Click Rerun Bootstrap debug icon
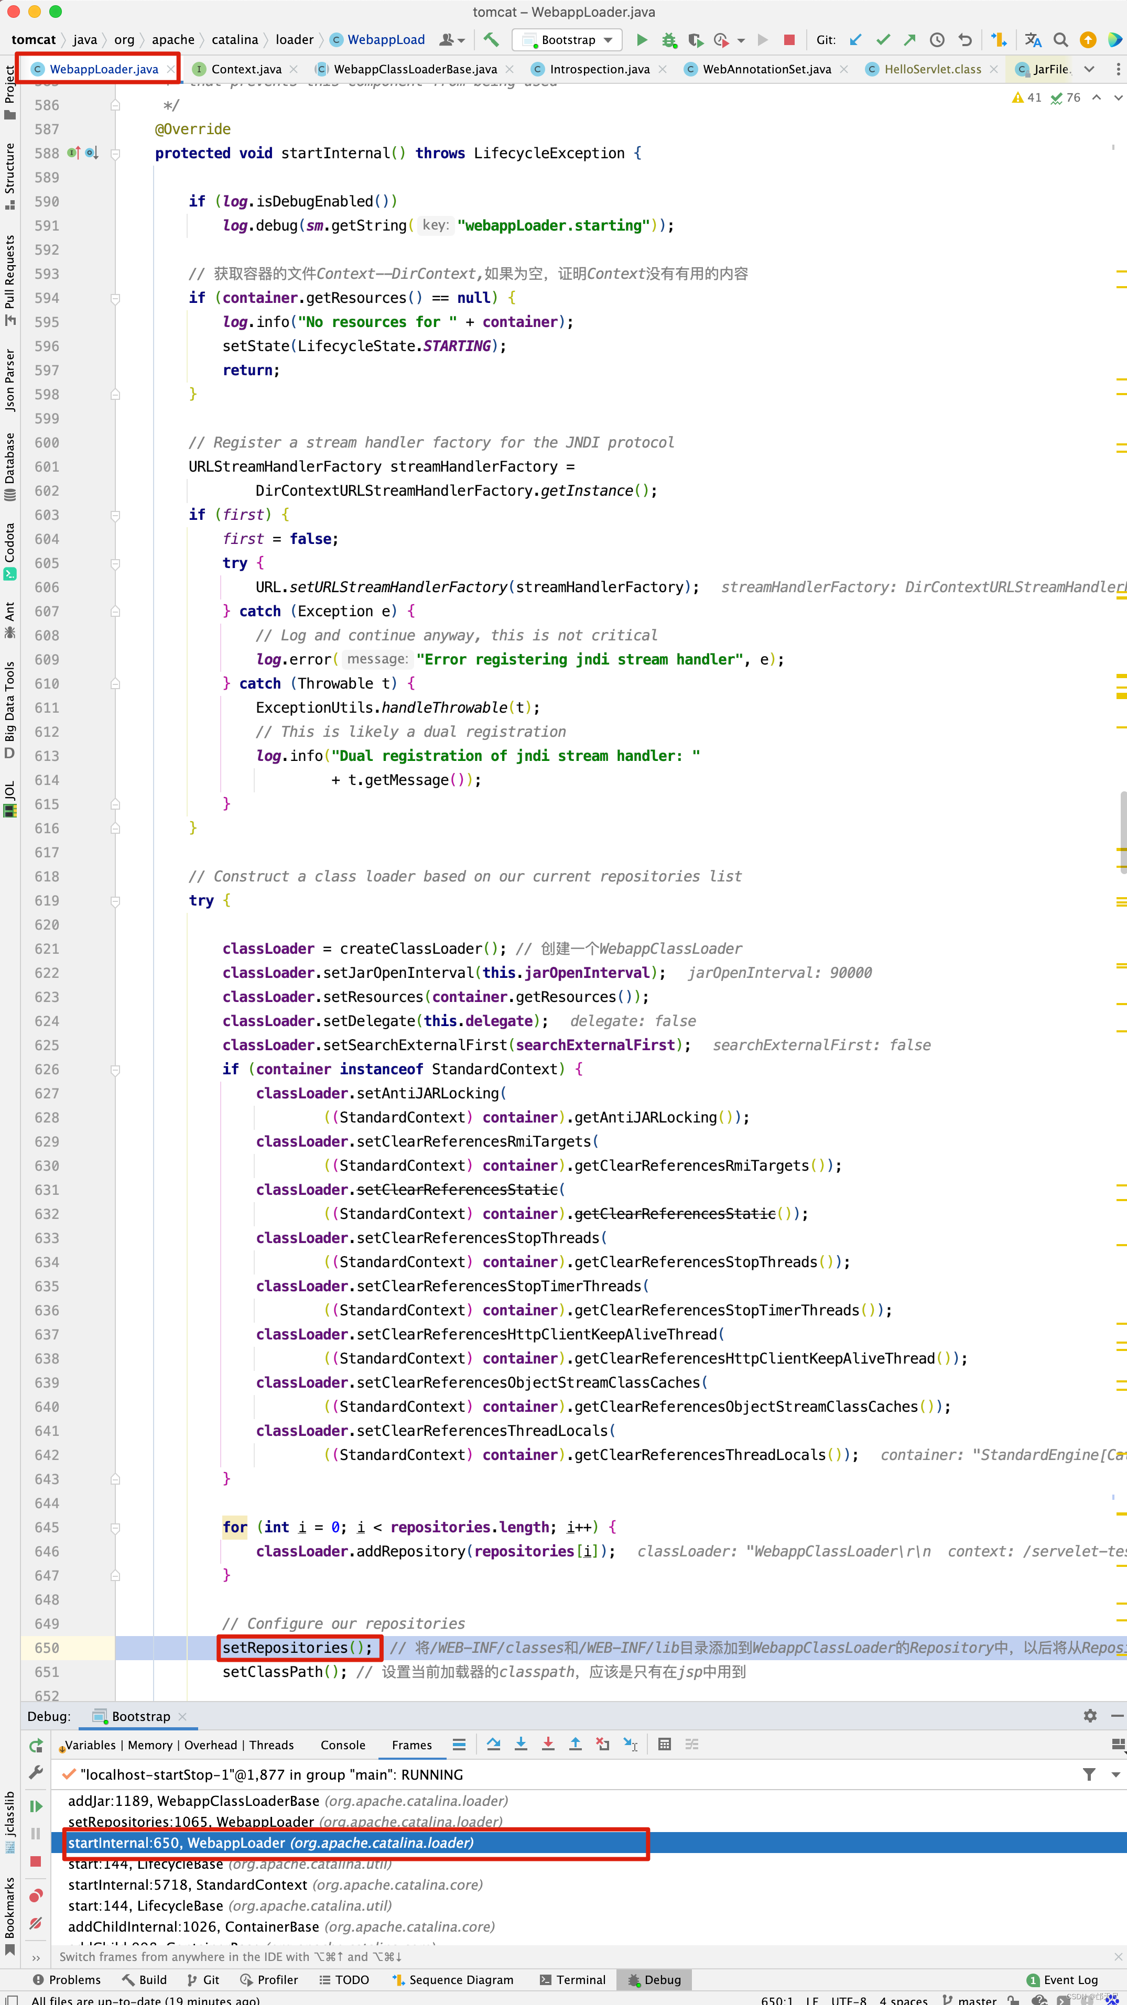This screenshot has width=1127, height=2005. coord(36,1746)
